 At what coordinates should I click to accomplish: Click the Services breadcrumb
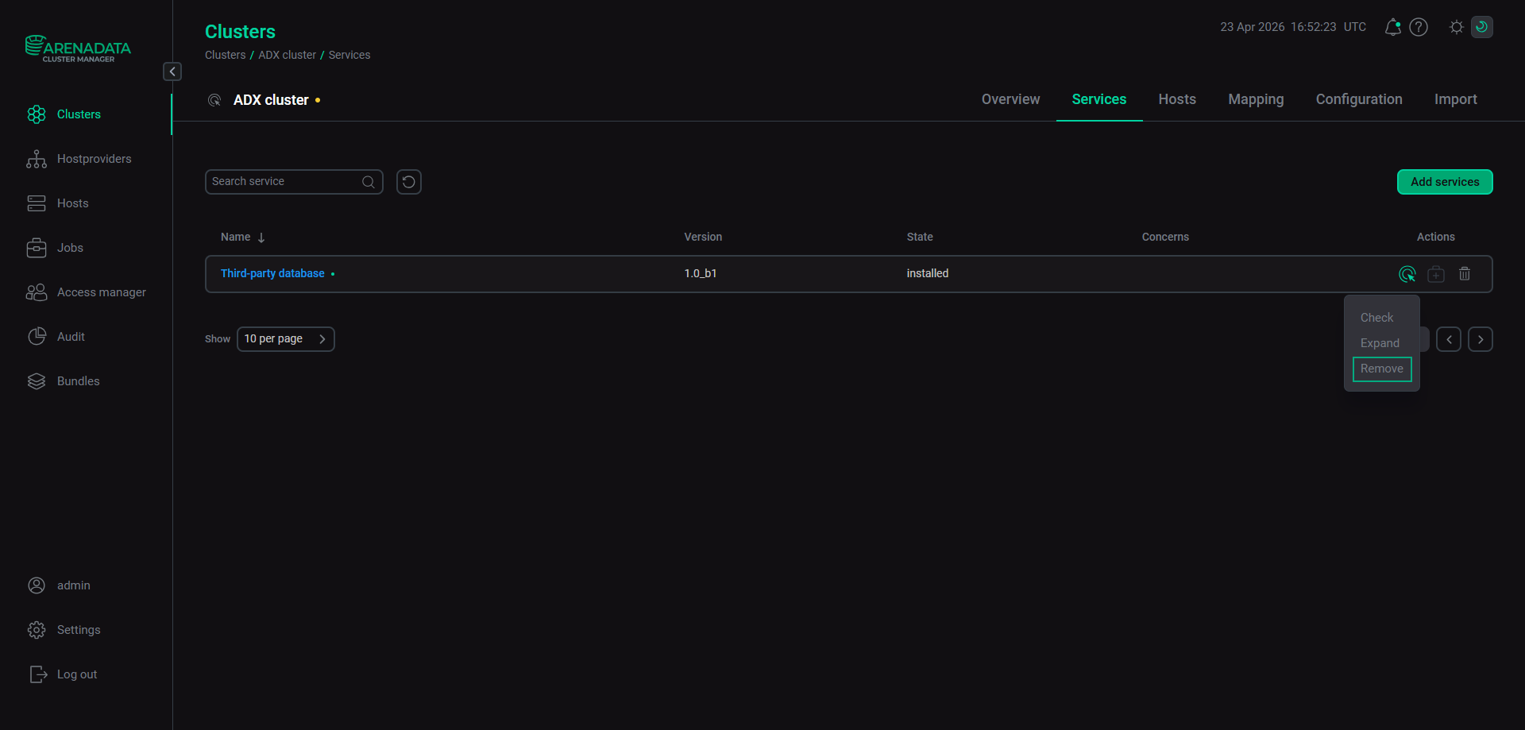[349, 55]
